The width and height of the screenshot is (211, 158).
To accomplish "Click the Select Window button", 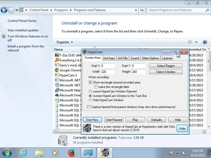I will tap(166, 72).
